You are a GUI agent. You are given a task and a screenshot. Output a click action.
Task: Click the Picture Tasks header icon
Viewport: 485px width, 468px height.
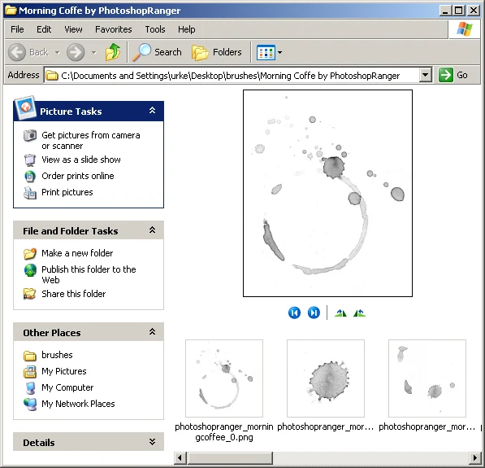coord(25,107)
